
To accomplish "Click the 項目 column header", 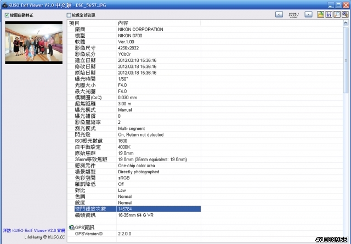I will pos(92,23).
